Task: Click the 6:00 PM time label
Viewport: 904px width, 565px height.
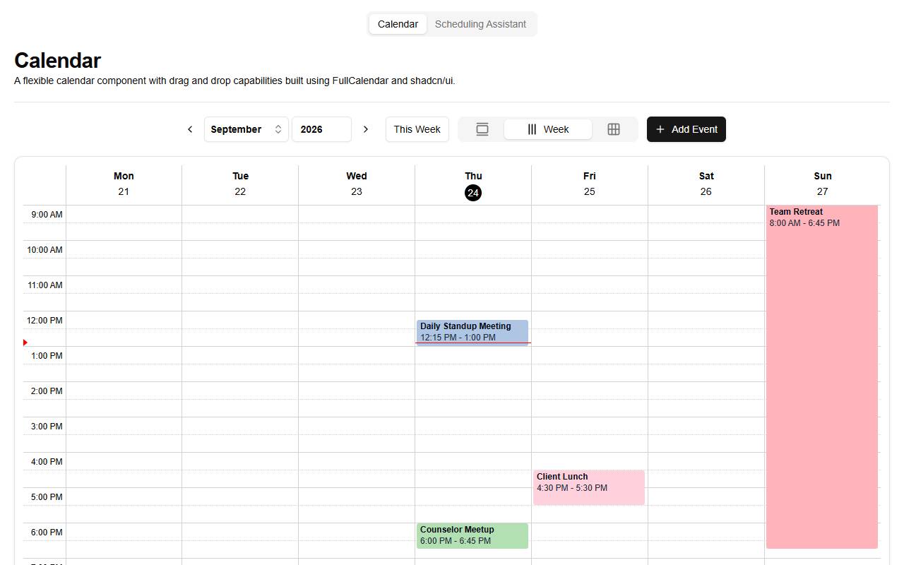Action: (x=47, y=533)
